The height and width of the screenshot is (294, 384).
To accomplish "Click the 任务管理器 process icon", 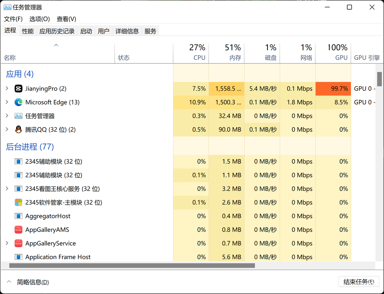I will [x=18, y=116].
